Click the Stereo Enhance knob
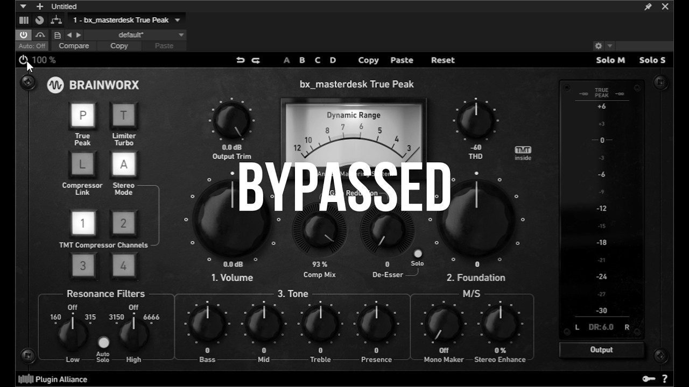 click(500, 324)
